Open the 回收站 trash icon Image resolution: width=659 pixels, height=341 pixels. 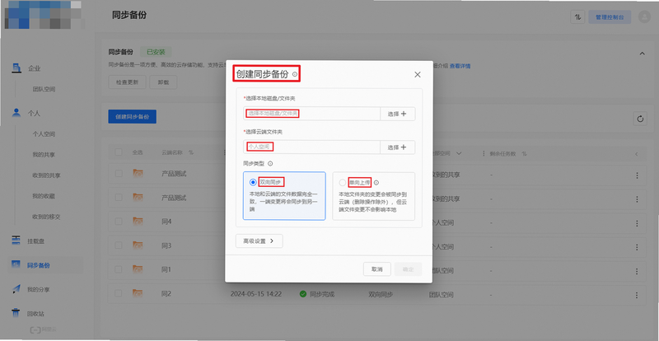tap(16, 313)
